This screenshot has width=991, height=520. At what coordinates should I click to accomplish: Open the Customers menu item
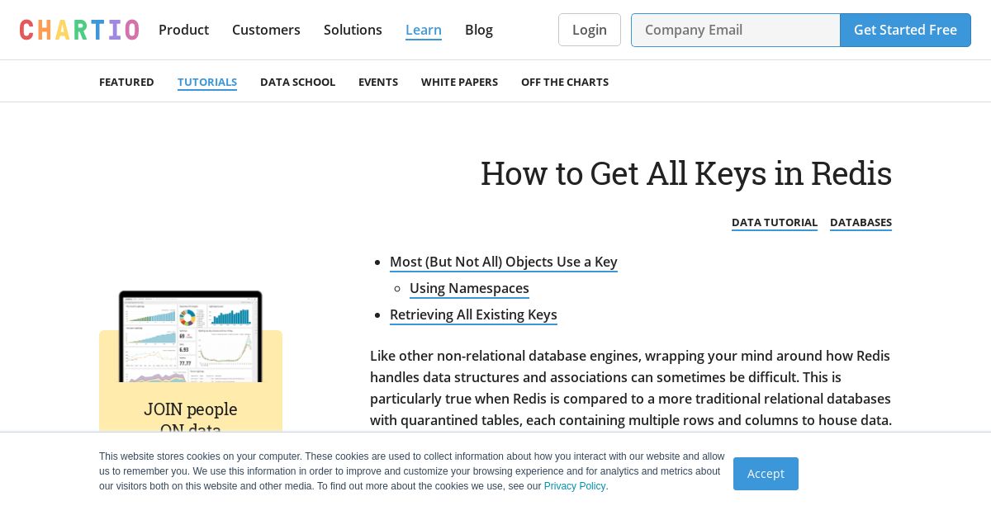(266, 30)
